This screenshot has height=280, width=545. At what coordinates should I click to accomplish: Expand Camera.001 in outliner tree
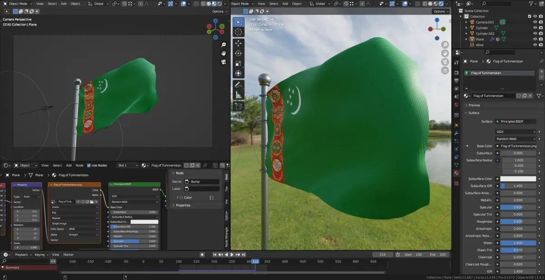click(466, 22)
